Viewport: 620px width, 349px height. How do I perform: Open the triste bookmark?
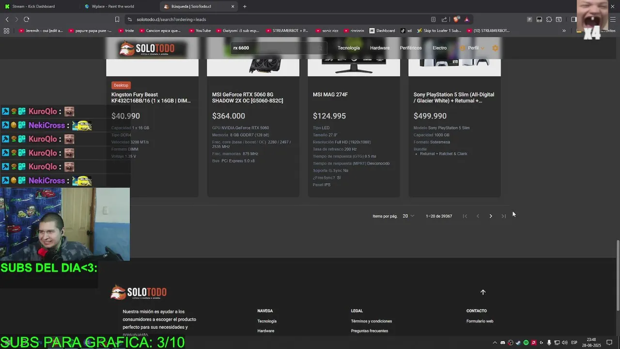(126, 31)
